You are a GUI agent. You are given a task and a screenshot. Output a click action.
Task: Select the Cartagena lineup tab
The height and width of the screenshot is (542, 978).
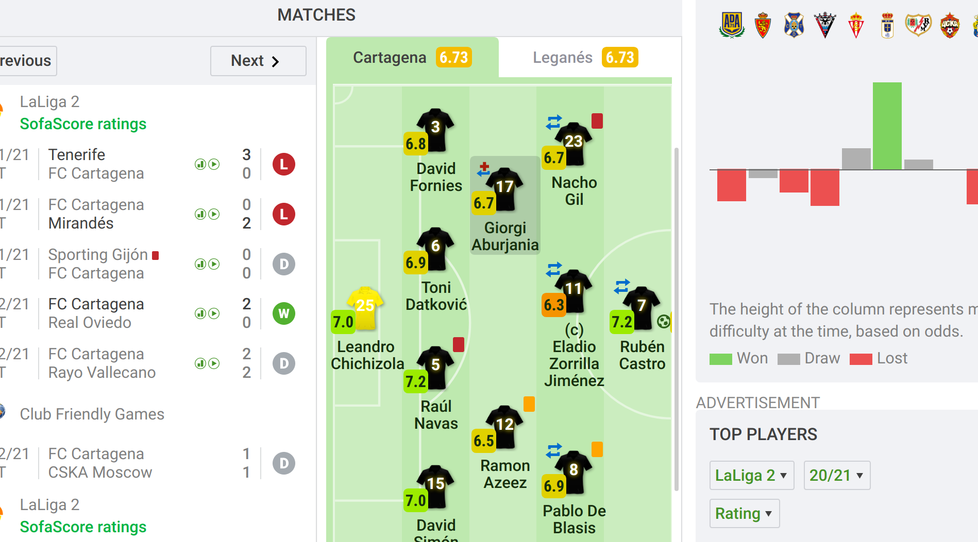pyautogui.click(x=412, y=58)
